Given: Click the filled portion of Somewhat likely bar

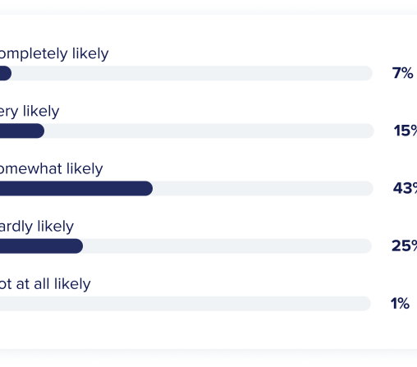Looking at the screenshot, I should (76, 188).
